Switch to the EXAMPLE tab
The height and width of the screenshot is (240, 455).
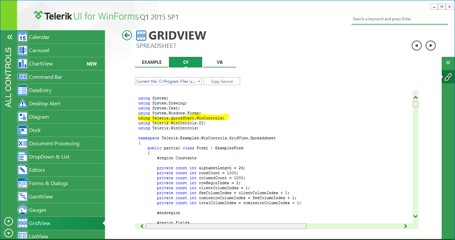coord(152,62)
